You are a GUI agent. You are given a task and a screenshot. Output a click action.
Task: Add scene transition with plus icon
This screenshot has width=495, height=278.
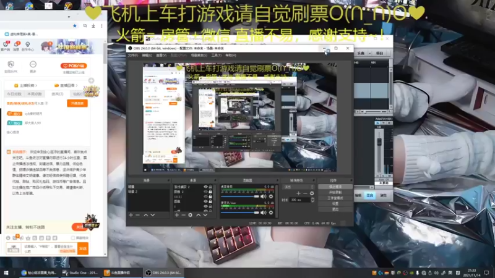298,193
